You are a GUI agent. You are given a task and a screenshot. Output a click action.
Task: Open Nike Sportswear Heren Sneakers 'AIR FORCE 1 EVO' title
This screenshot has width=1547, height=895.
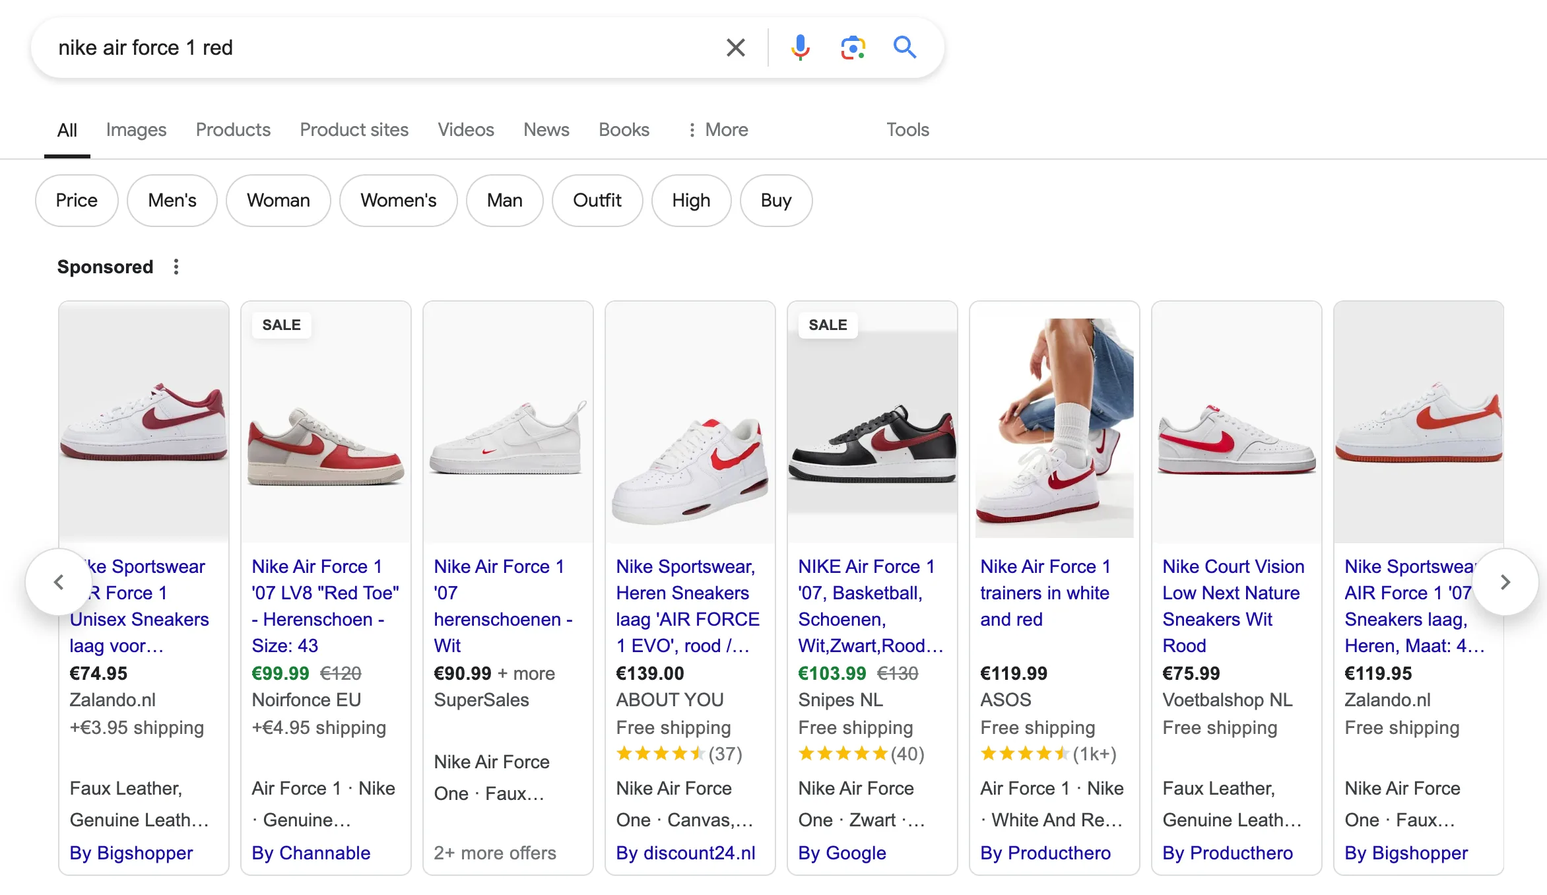pos(688,606)
